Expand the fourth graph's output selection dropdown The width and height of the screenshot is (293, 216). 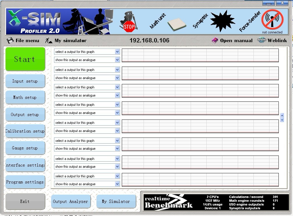tap(117, 105)
